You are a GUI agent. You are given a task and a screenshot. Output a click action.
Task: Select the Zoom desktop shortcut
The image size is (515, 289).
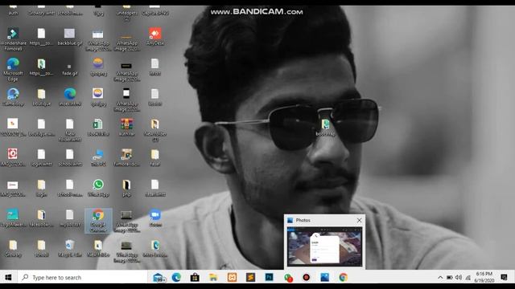coord(155,218)
